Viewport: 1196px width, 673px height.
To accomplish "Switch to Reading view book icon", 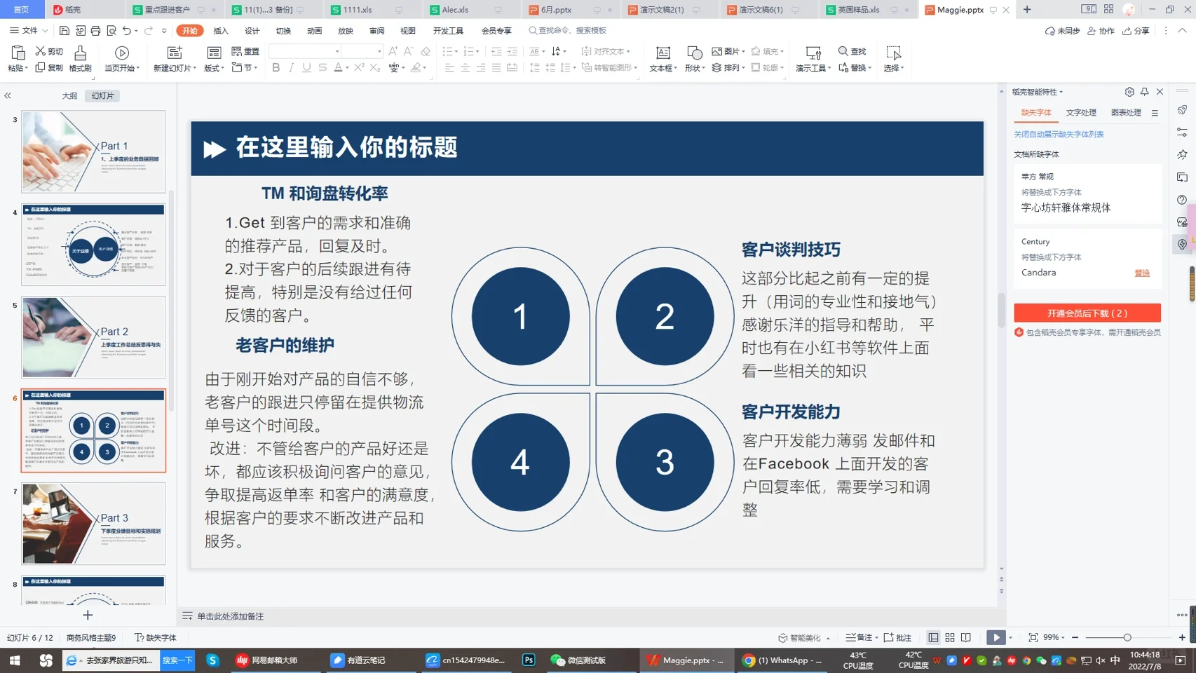I will [966, 637].
